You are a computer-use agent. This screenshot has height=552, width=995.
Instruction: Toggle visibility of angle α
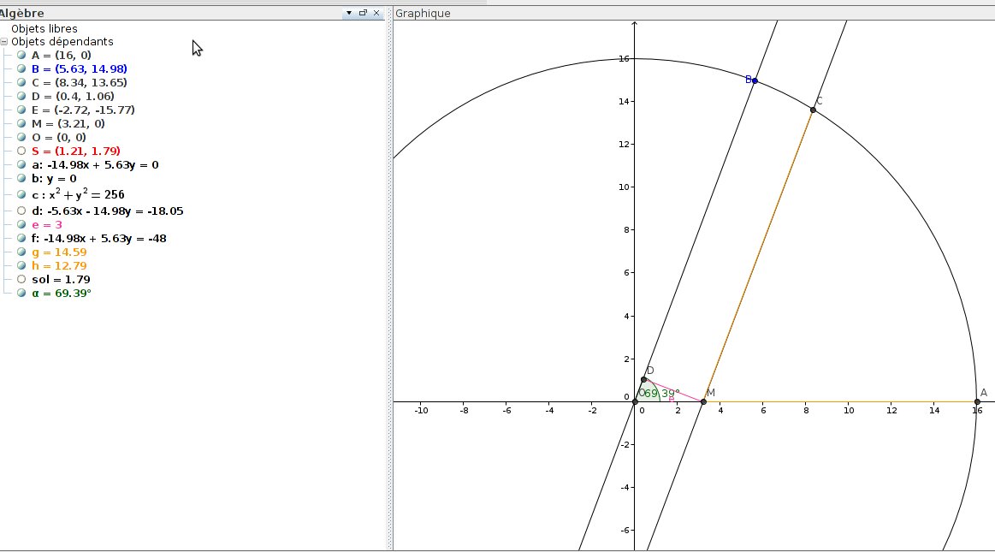coord(21,294)
